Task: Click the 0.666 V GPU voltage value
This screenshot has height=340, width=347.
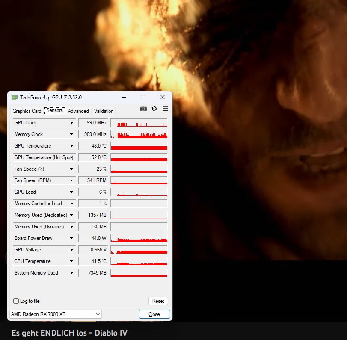Action: [93, 250]
